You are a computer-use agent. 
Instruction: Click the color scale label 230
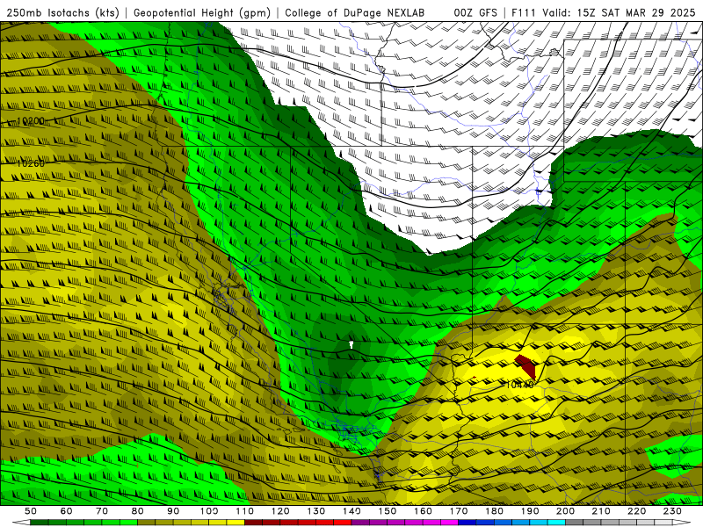pos(672,511)
